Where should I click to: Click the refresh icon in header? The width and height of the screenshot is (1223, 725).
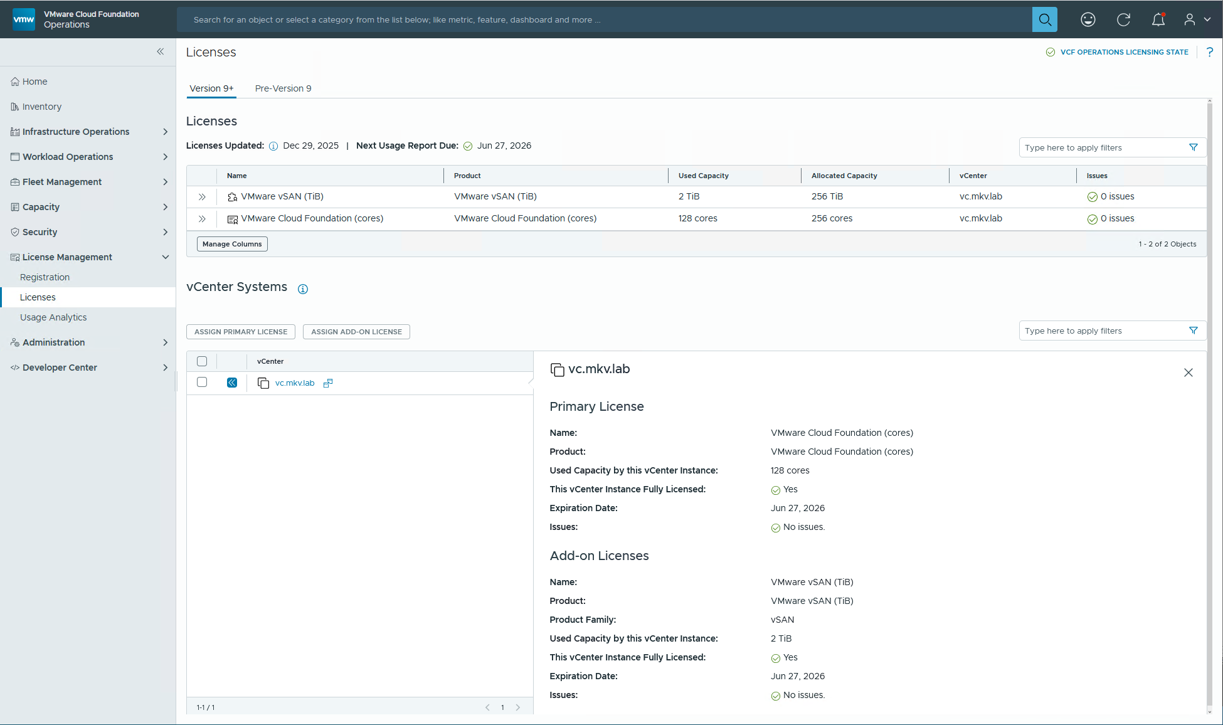point(1123,19)
